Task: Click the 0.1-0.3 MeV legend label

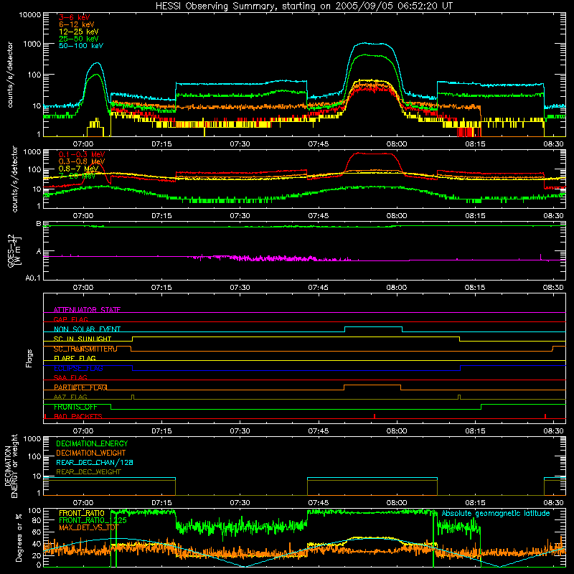Action: 81,154
